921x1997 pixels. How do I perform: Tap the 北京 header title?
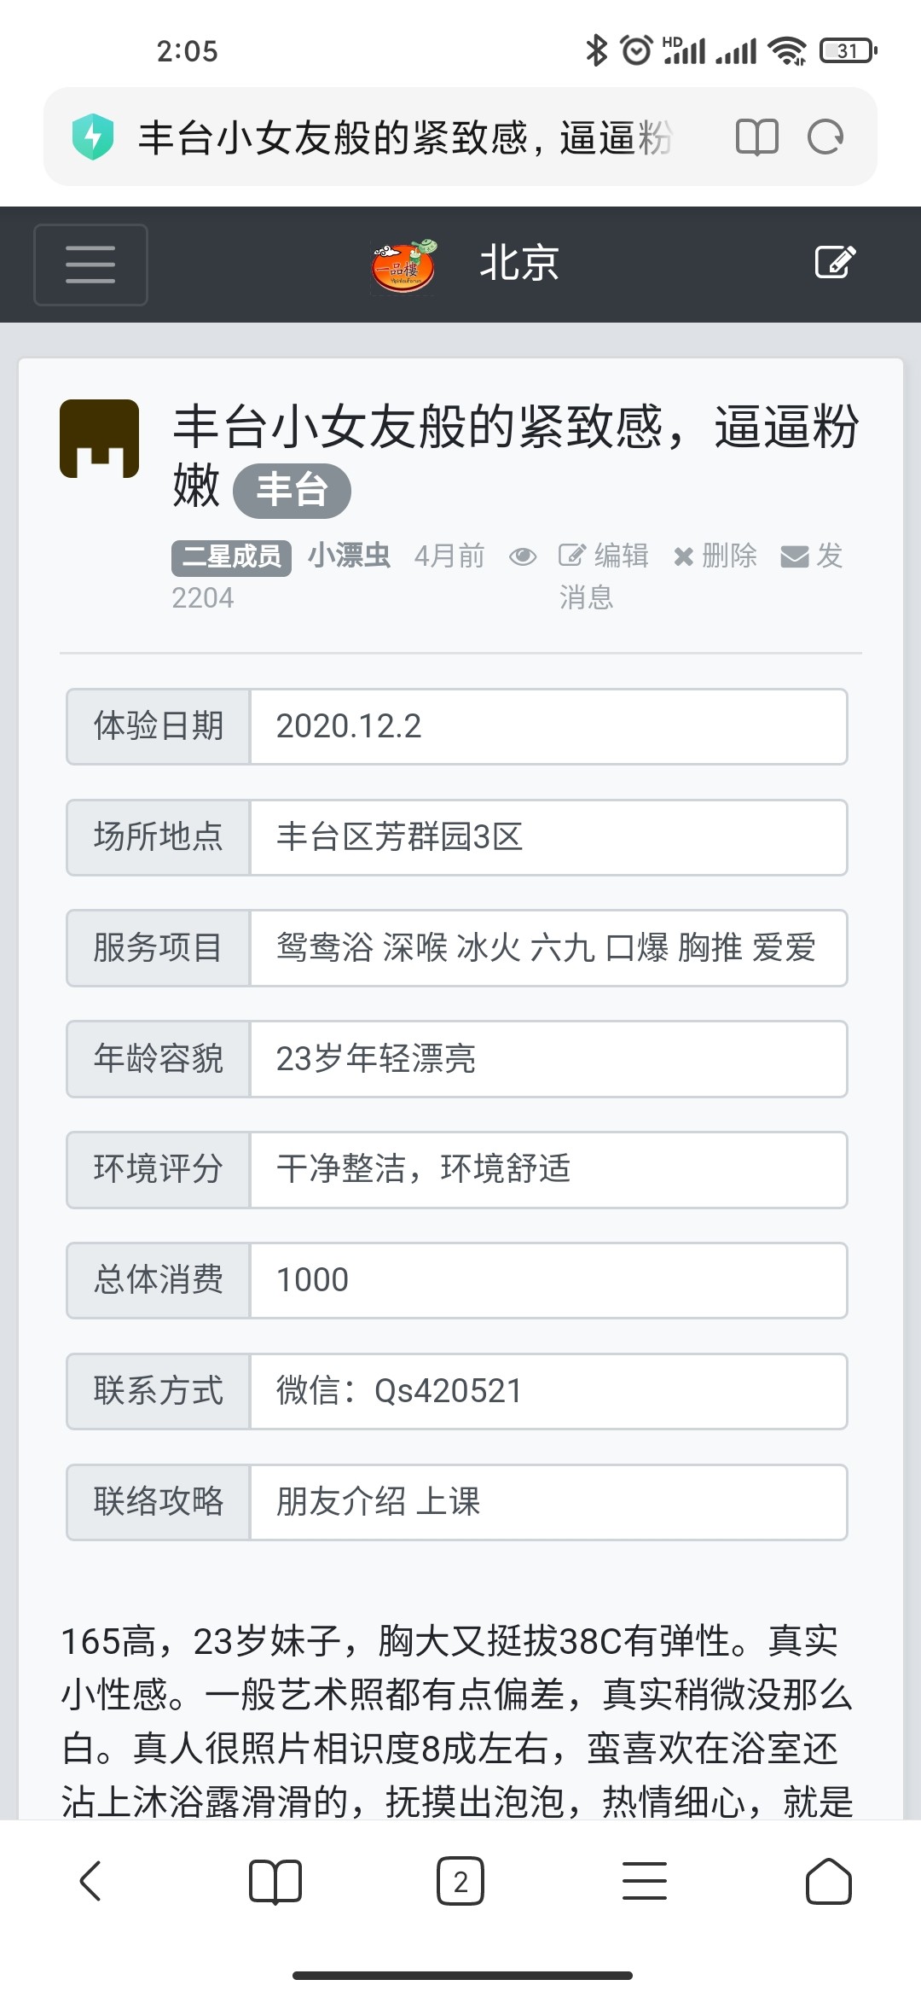(518, 263)
